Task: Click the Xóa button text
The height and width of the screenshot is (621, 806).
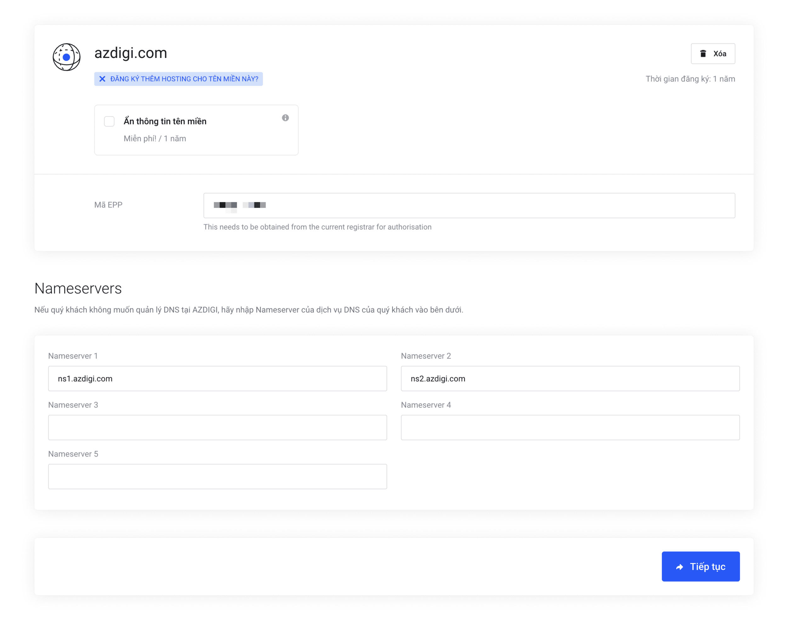Action: (x=719, y=54)
